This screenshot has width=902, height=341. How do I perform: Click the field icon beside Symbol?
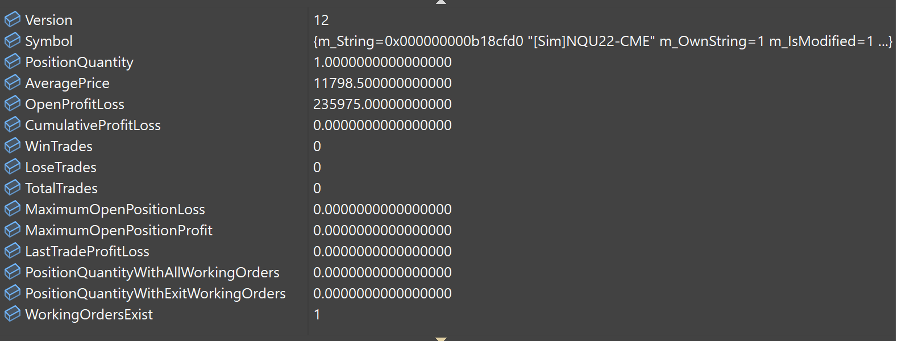[x=13, y=41]
